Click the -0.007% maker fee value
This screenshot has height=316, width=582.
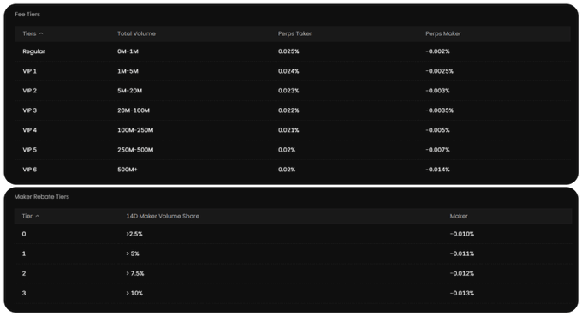tap(437, 150)
